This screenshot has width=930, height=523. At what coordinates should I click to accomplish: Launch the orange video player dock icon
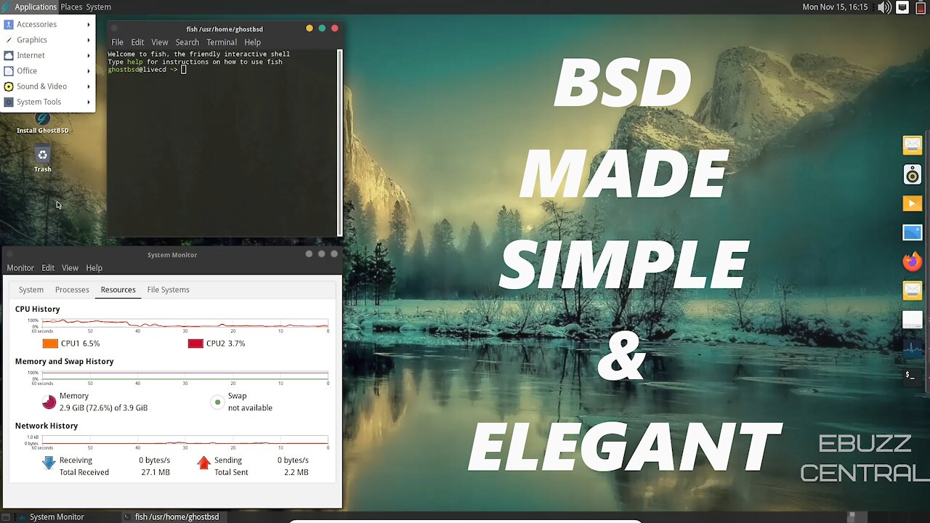click(x=912, y=203)
